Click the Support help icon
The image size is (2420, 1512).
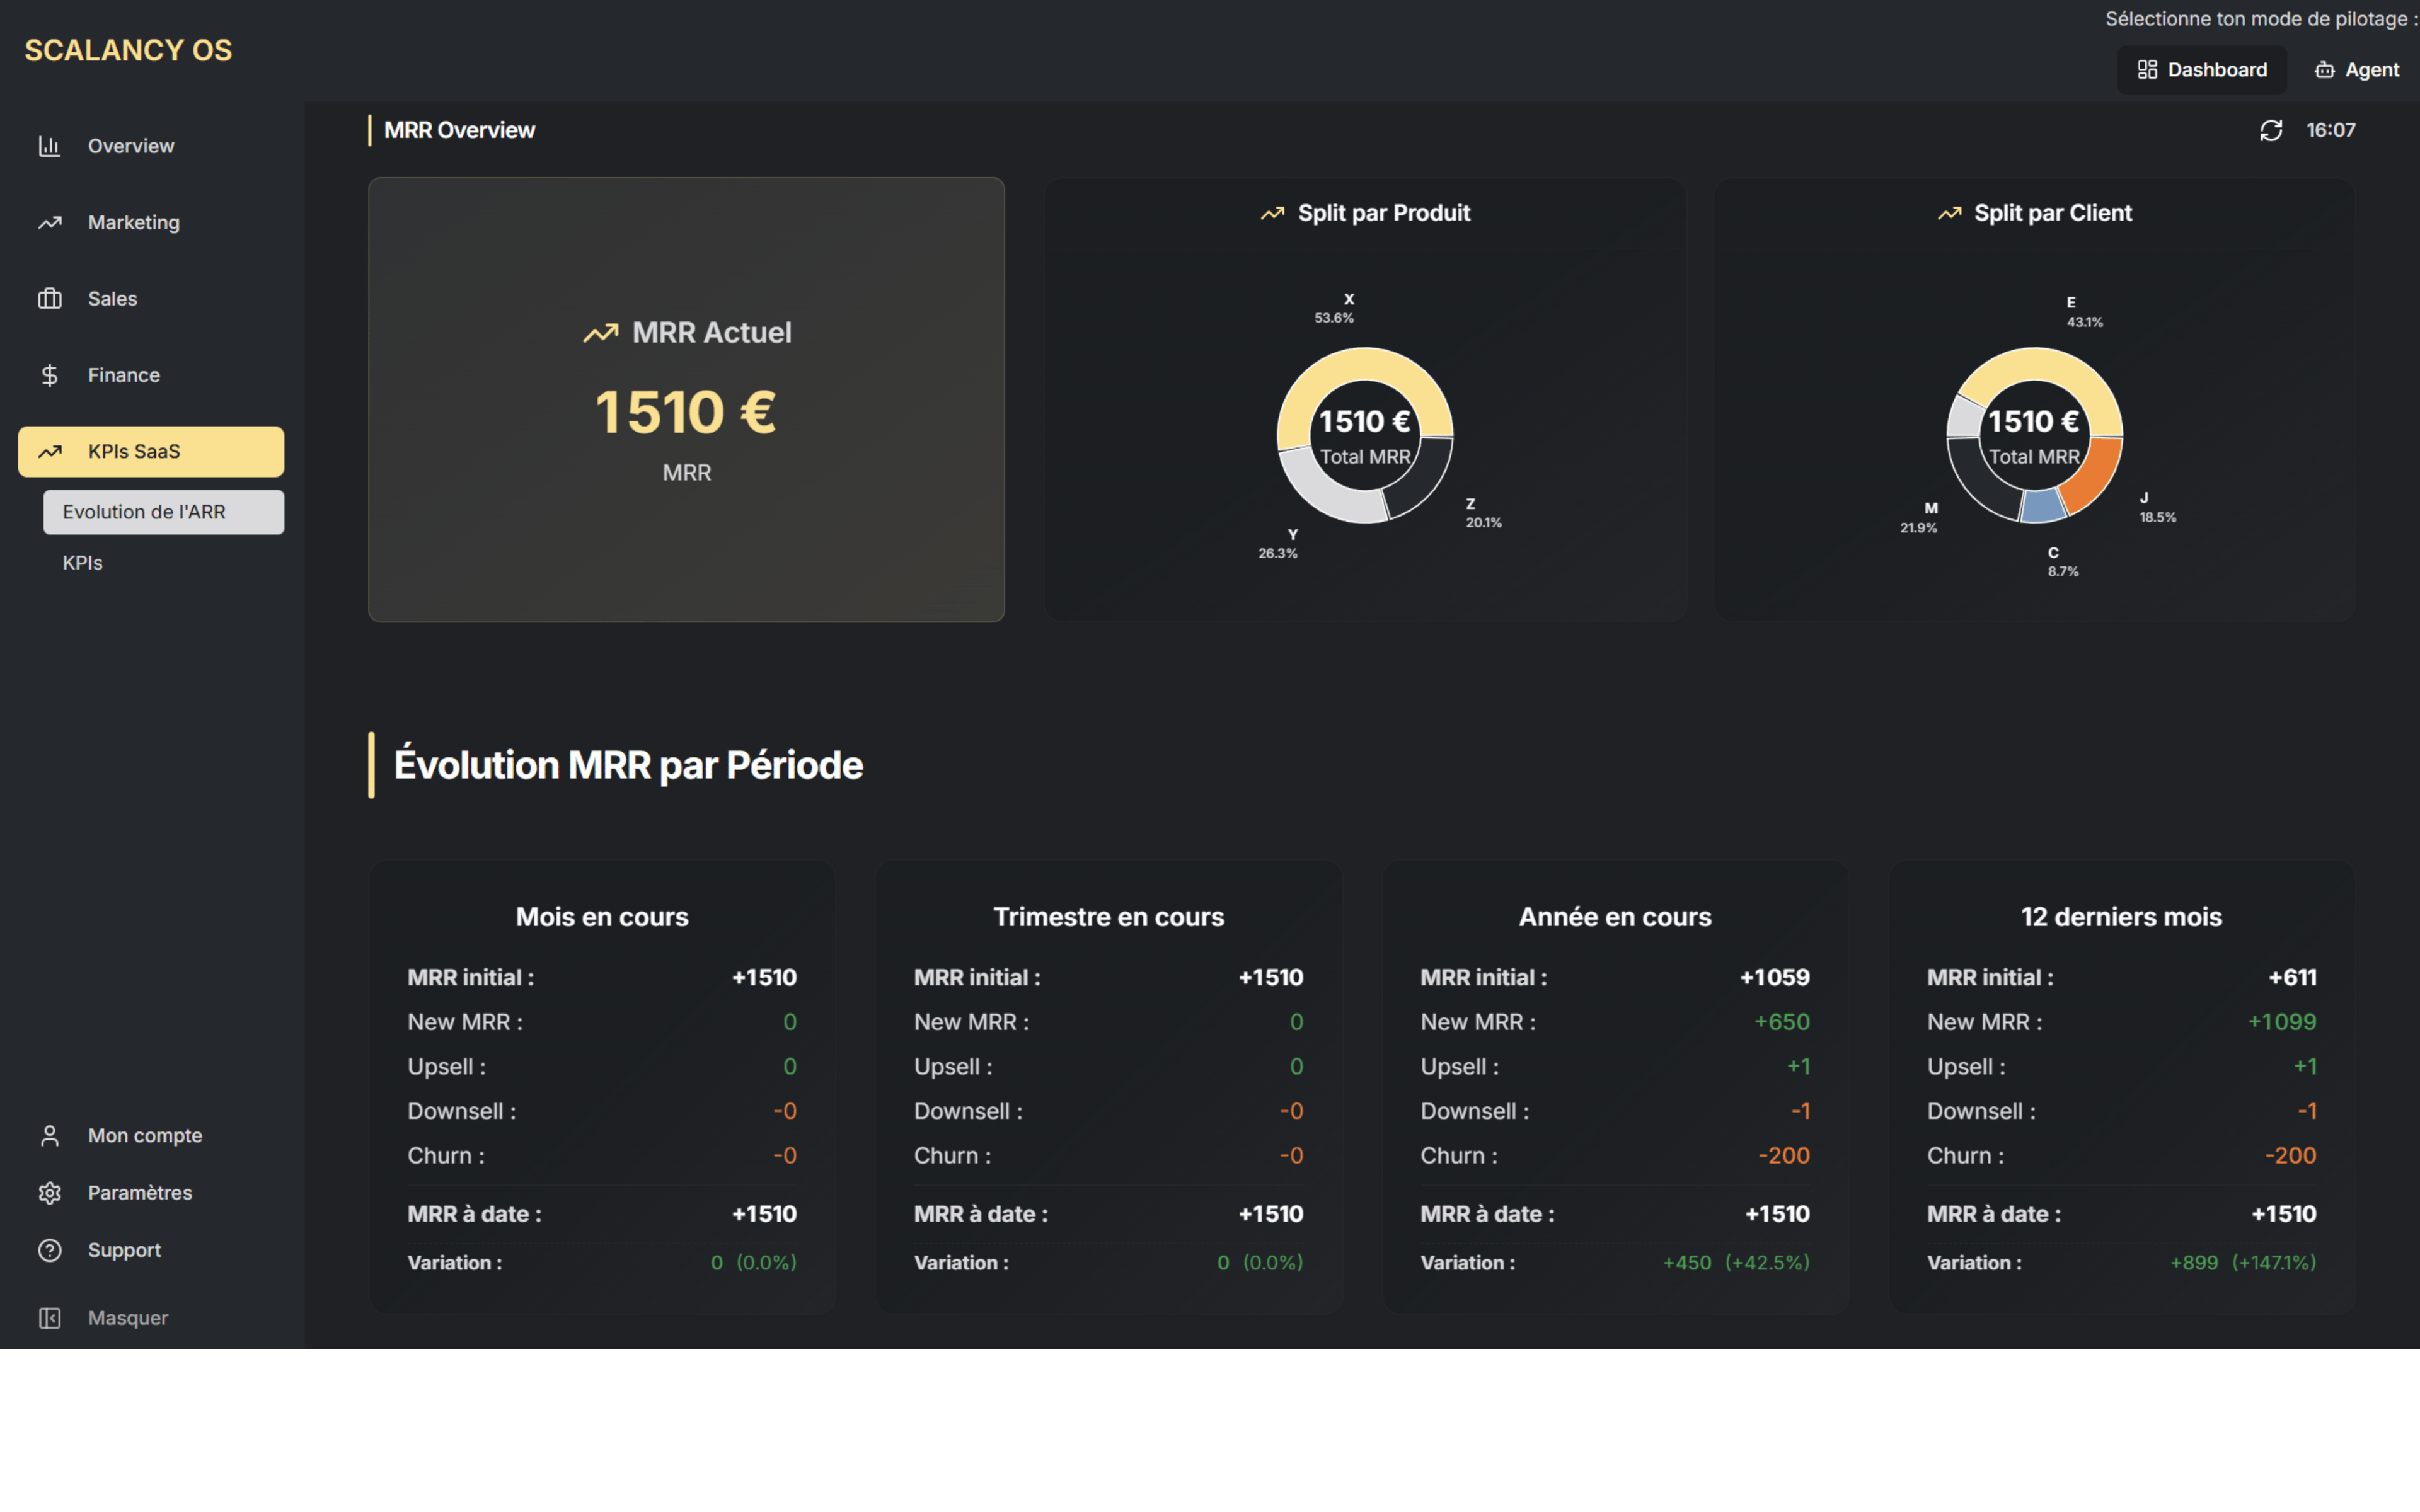(x=50, y=1249)
